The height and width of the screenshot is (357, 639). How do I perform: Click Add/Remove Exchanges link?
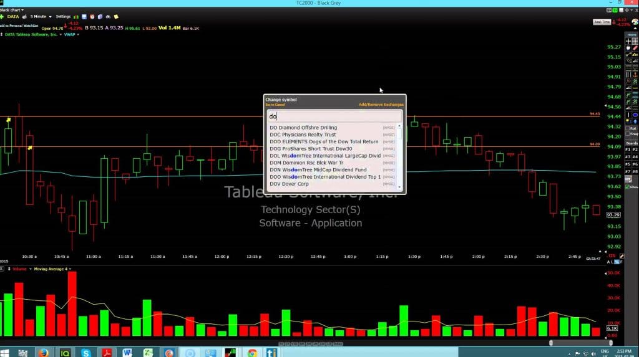pos(381,105)
